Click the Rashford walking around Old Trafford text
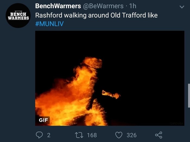 click(x=96, y=15)
